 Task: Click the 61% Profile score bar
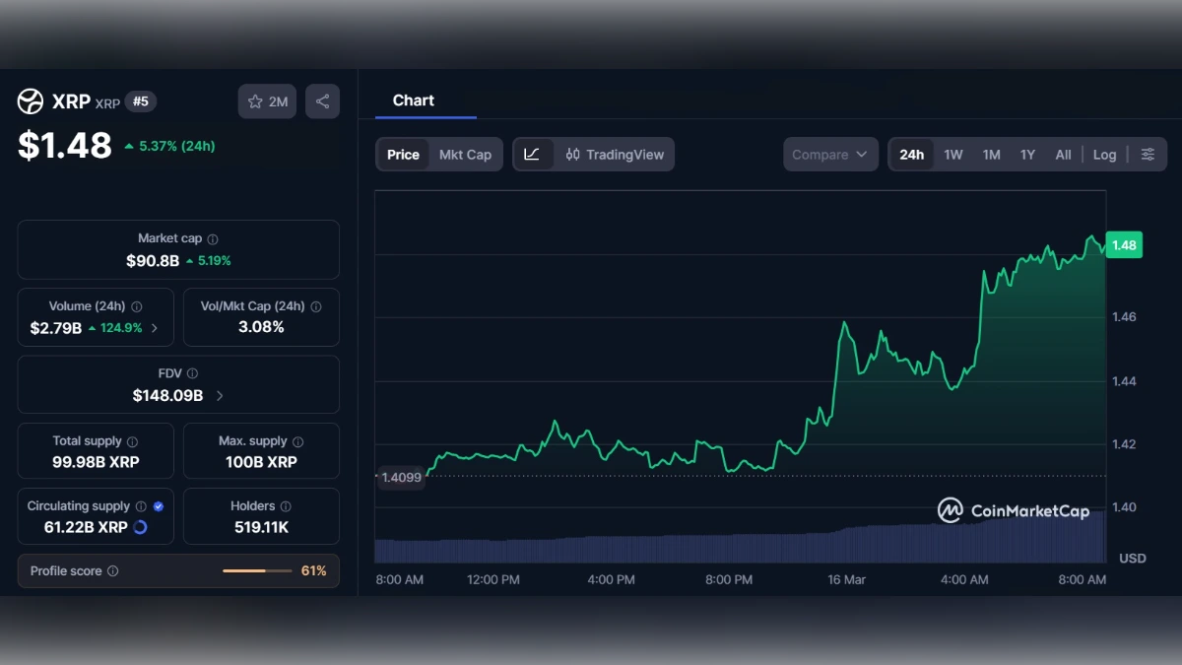tap(258, 570)
